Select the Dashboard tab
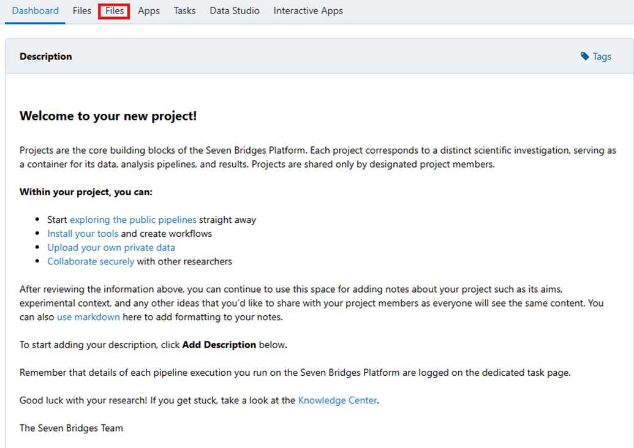The image size is (634, 448). point(35,10)
